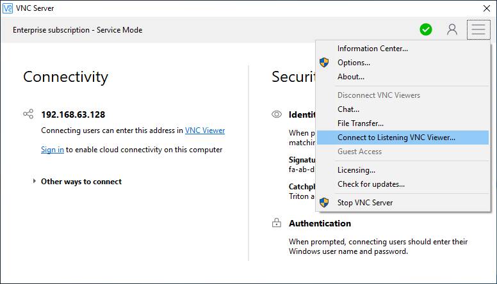Click the Sign in link

pos(53,150)
